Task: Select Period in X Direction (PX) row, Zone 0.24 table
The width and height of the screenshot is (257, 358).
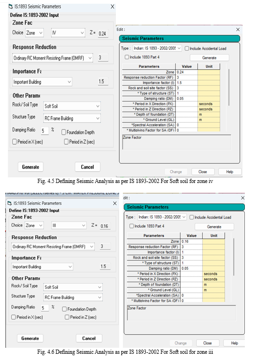Action: pyautogui.click(x=171, y=104)
